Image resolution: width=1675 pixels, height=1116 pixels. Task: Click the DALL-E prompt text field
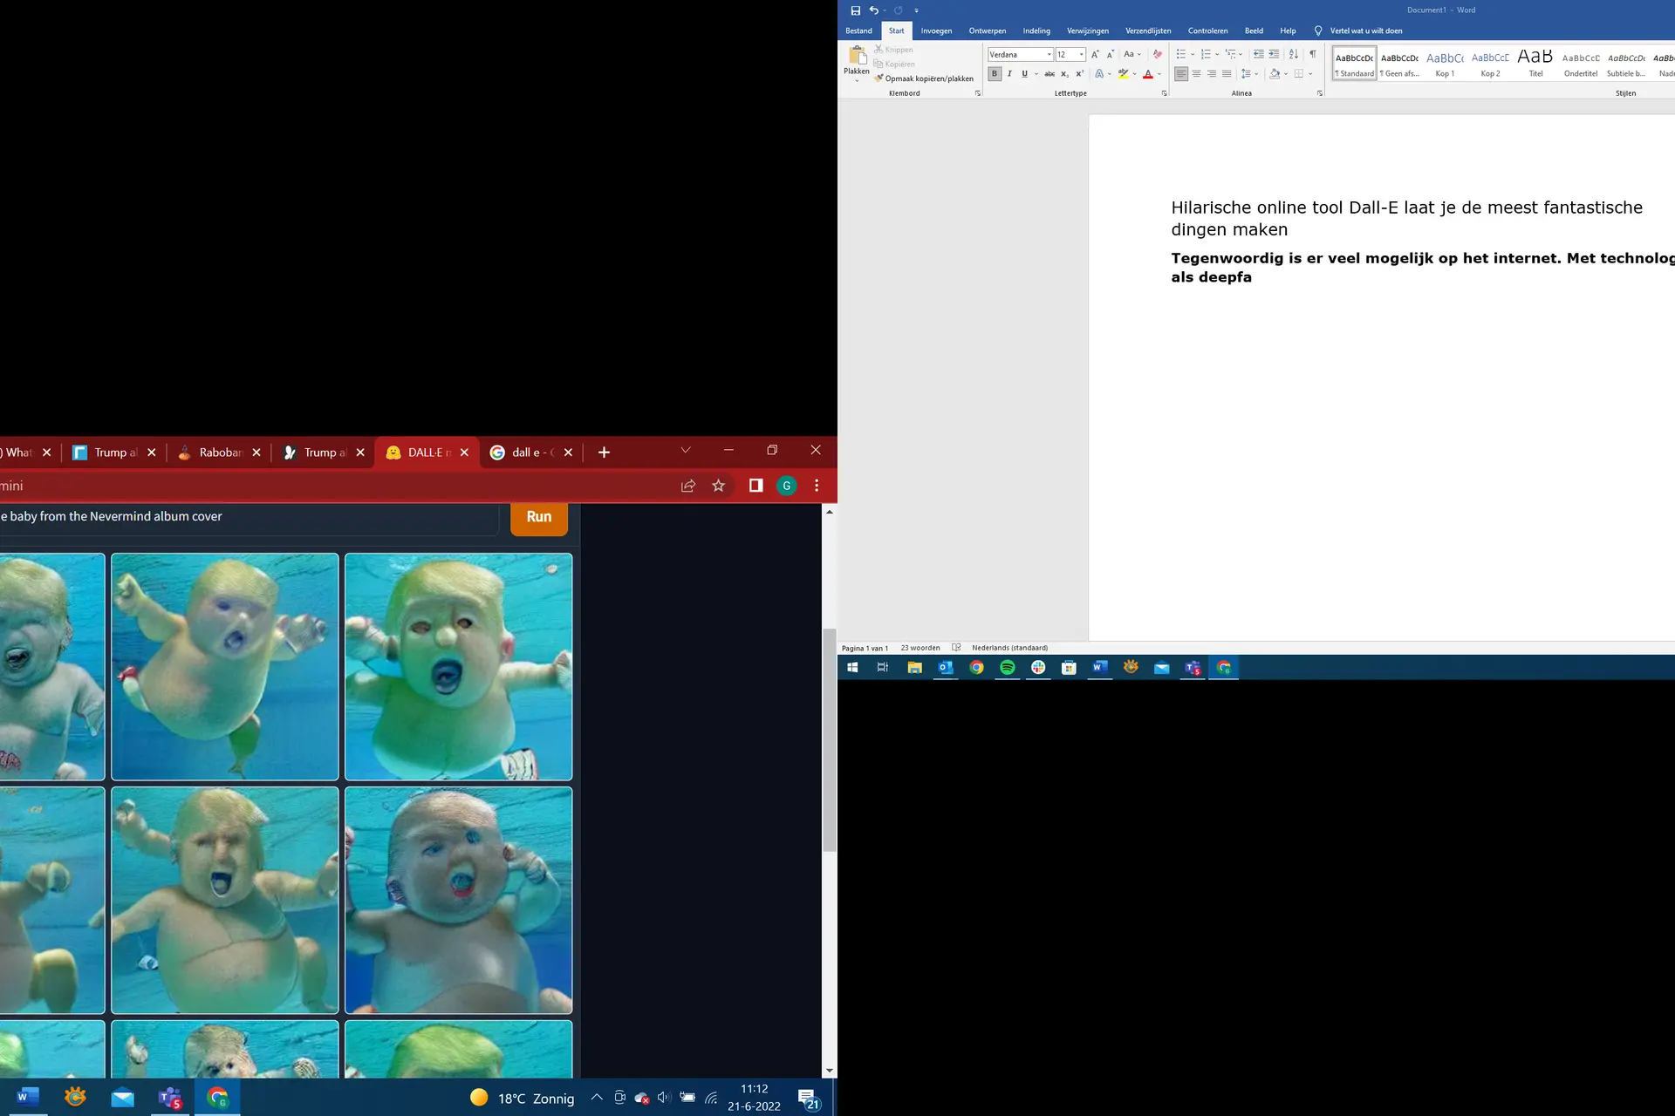click(x=250, y=517)
